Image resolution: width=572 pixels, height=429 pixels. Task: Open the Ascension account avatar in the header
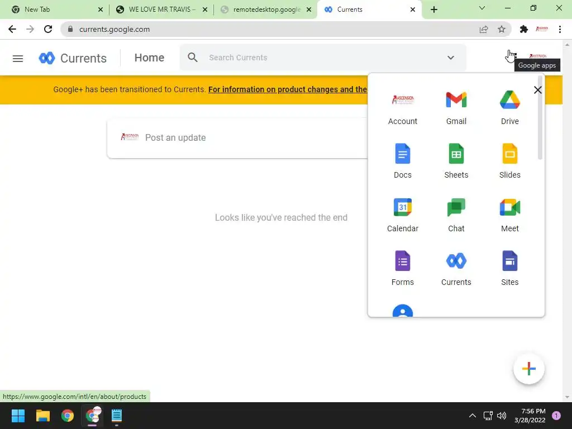[538, 55]
